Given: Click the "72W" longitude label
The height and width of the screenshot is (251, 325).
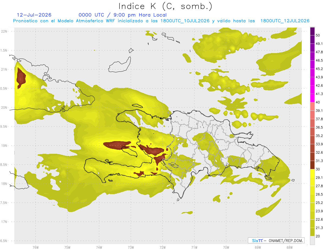Looking at the screenshot, I should [162, 247].
